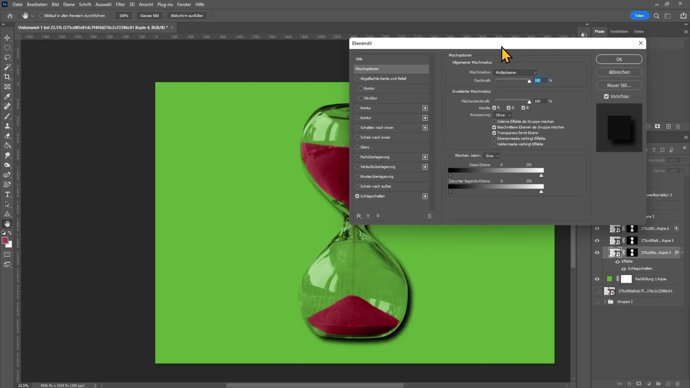
Task: Open the Aussparung Ohne dropdown
Action: 502,115
